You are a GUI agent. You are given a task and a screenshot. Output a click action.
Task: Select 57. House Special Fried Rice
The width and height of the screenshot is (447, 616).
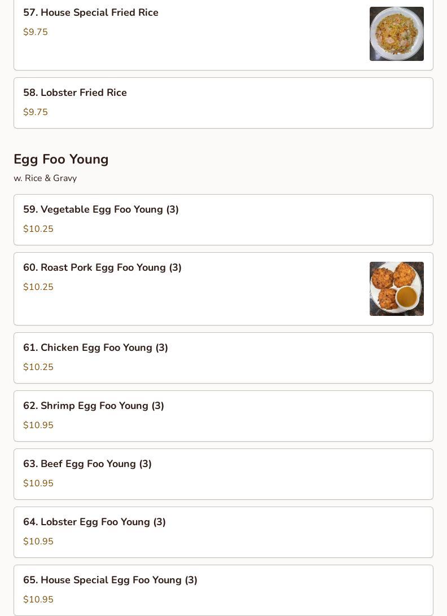click(91, 12)
